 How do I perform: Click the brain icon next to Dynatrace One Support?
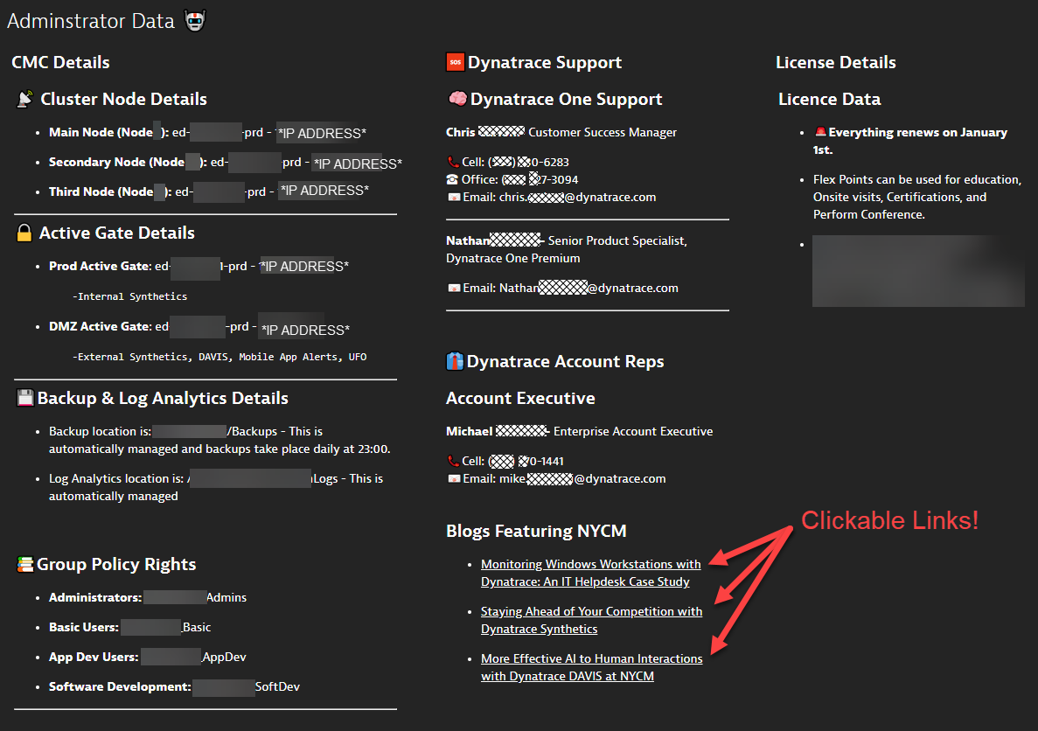[456, 98]
